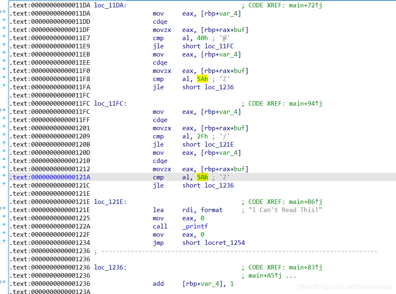Image resolution: width=396 pixels, height=294 pixels.
Task: Toggle breakpoint dot at address 1212
Action: (4, 167)
